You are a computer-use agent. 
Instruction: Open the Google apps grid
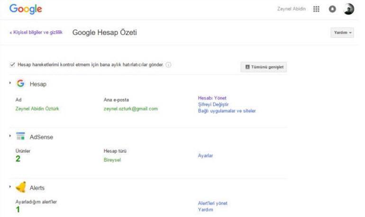click(x=316, y=9)
